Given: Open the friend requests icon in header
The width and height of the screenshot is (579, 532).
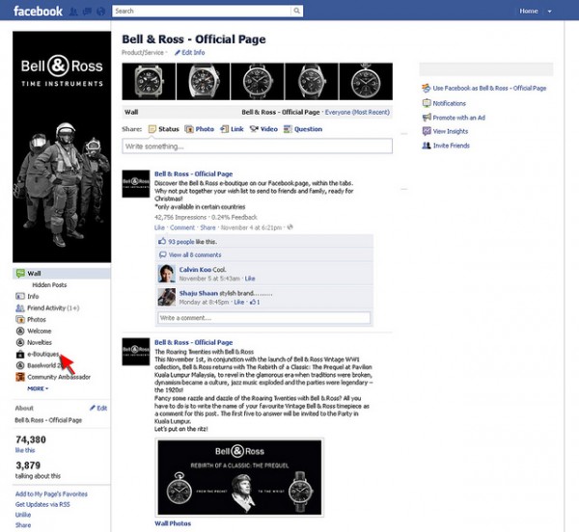Looking at the screenshot, I should [x=73, y=12].
